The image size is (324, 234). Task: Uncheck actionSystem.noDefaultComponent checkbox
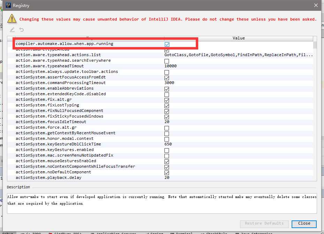pyautogui.click(x=167, y=173)
